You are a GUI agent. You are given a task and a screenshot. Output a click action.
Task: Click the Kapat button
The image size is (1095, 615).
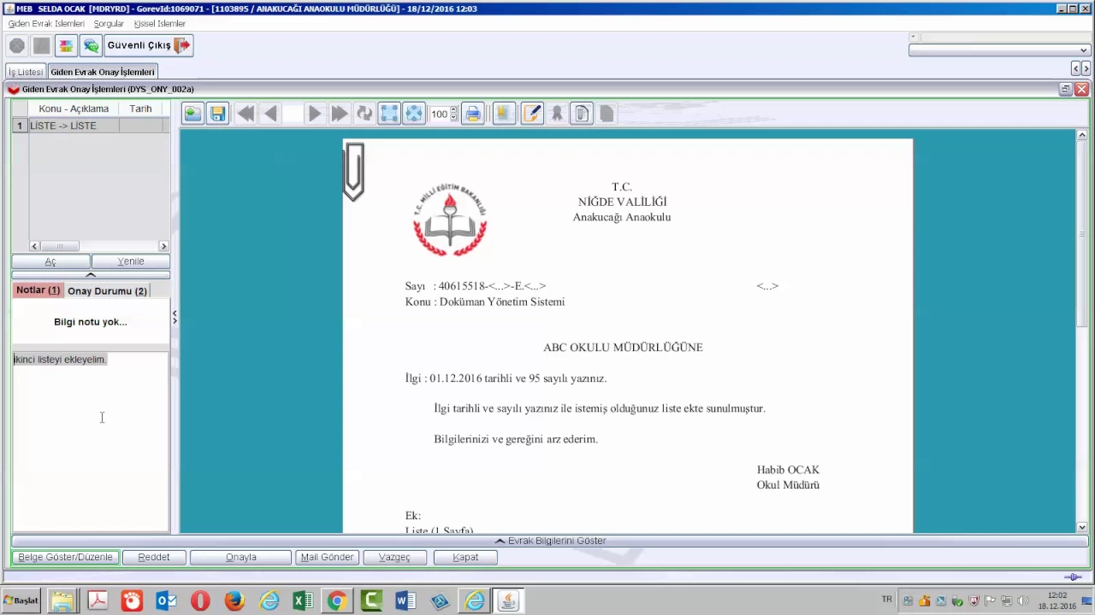click(x=465, y=557)
